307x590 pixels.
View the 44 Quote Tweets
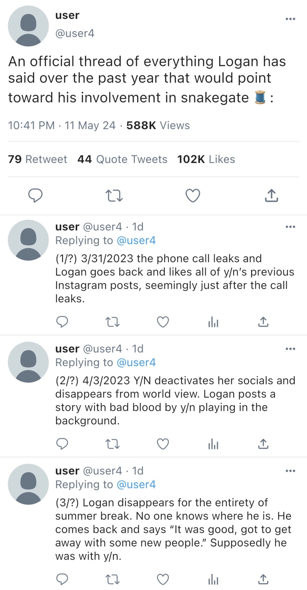(122, 159)
